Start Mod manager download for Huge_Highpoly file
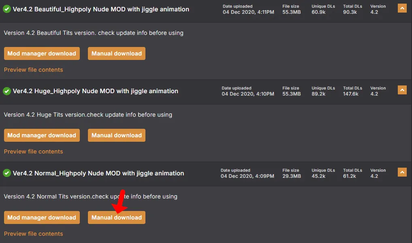 tap(42, 135)
